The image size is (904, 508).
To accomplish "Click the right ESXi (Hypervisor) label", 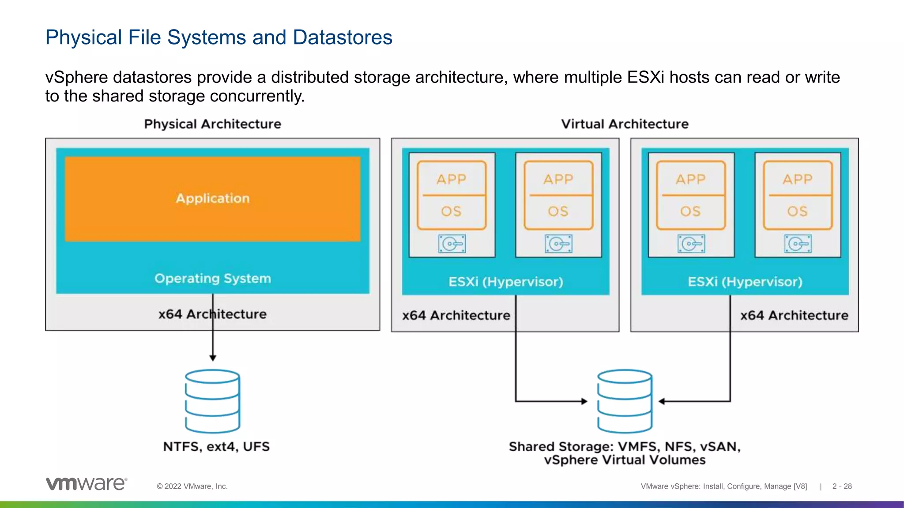I will tap(745, 282).
